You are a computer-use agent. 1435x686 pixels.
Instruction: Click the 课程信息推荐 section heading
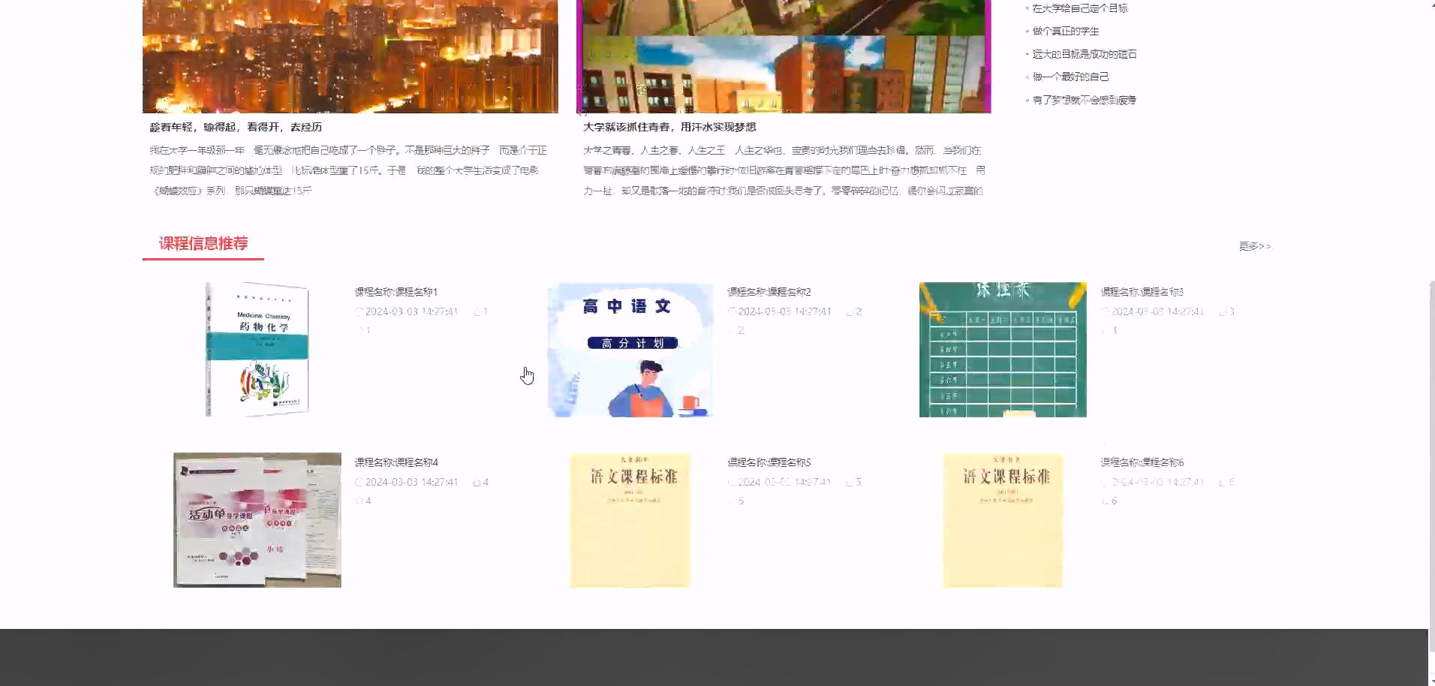203,244
